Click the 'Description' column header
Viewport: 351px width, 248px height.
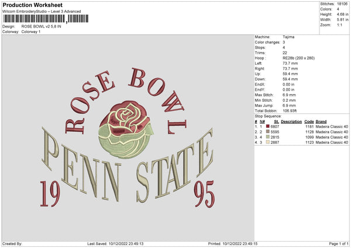(x=291, y=122)
